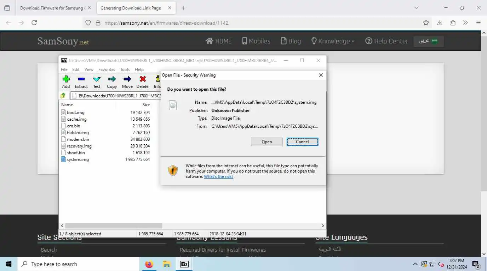The width and height of the screenshot is (487, 271).
Task: Click Required Drivers for Install Firmwares link
Action: coord(223,250)
